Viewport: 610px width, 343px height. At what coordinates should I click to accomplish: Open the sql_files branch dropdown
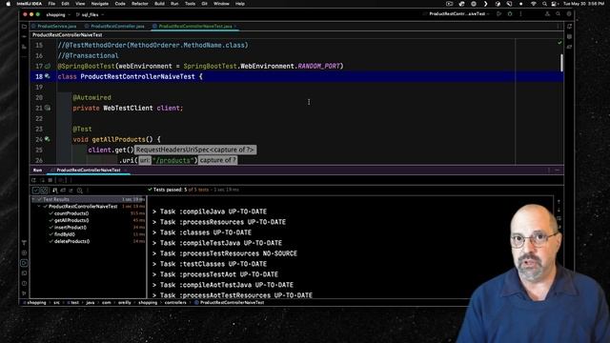coord(90,15)
